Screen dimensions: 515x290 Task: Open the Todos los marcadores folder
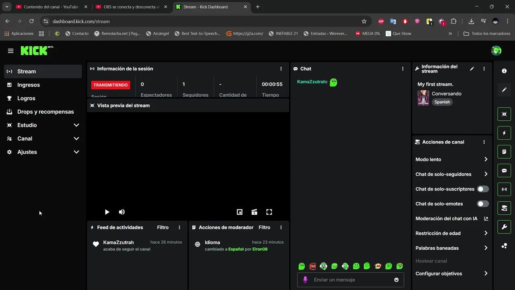[x=487, y=33]
